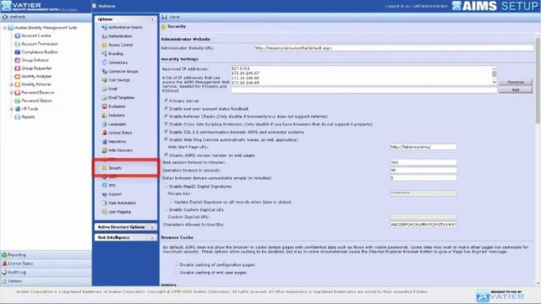
Task: Toggle Display AIMS version number checkbox
Action: [166, 155]
